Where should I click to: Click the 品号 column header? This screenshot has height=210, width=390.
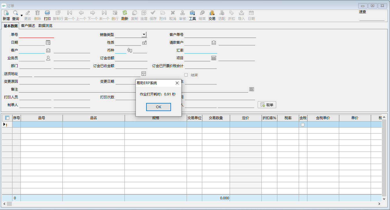[42, 118]
